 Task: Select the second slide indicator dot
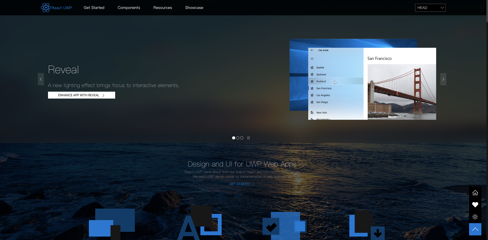(238, 138)
